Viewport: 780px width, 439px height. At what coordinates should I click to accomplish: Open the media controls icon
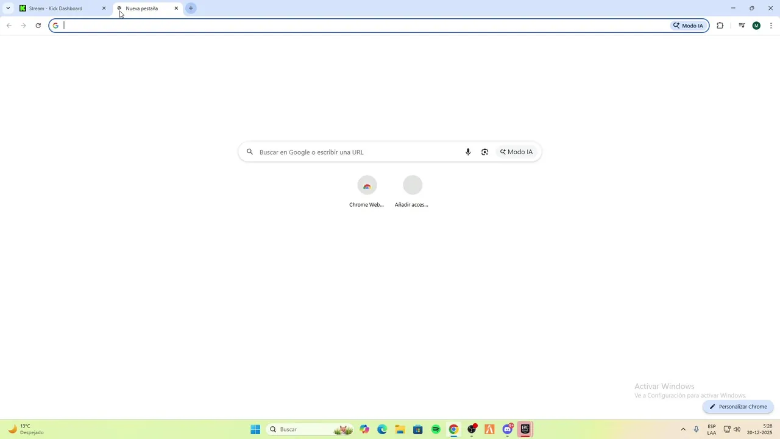742,26
